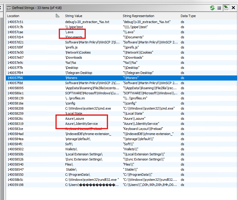This screenshot has width=238, height=200.
Task: Sort by the String Value column header
Action: 74,16
